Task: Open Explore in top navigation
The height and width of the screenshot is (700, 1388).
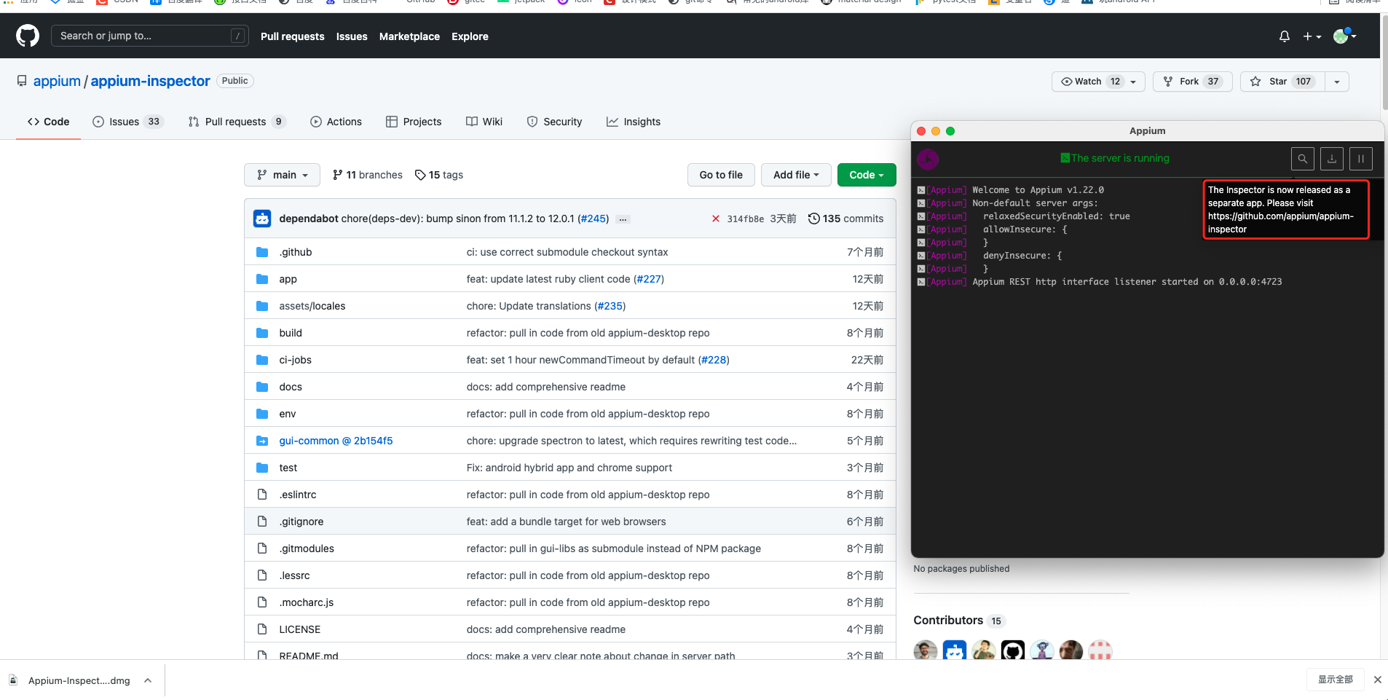Action: pyautogui.click(x=470, y=36)
